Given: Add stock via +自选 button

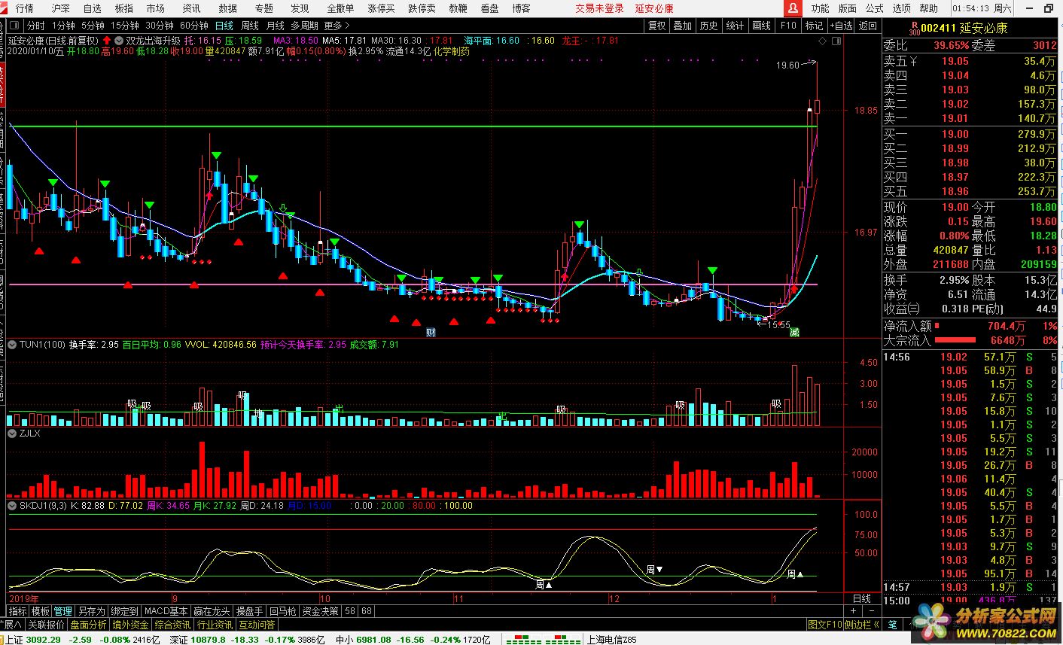Looking at the screenshot, I should tap(841, 26).
